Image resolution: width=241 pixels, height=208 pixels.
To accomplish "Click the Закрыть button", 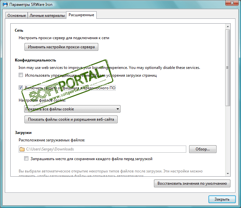I will [x=222, y=199].
